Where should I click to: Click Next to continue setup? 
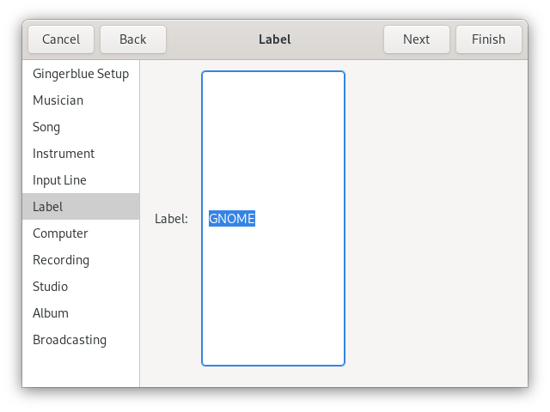coord(416,39)
